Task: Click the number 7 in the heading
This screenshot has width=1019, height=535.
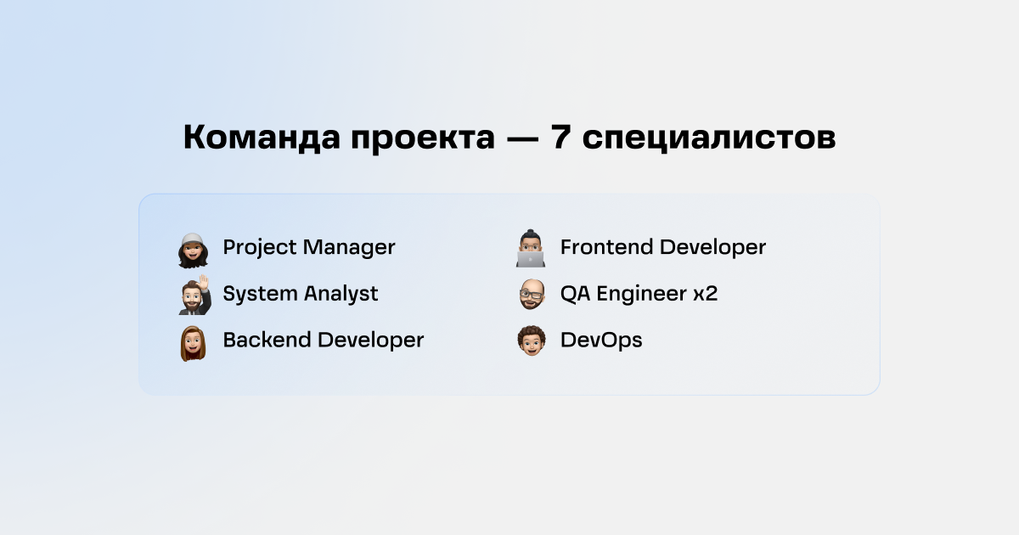Action: 560,138
